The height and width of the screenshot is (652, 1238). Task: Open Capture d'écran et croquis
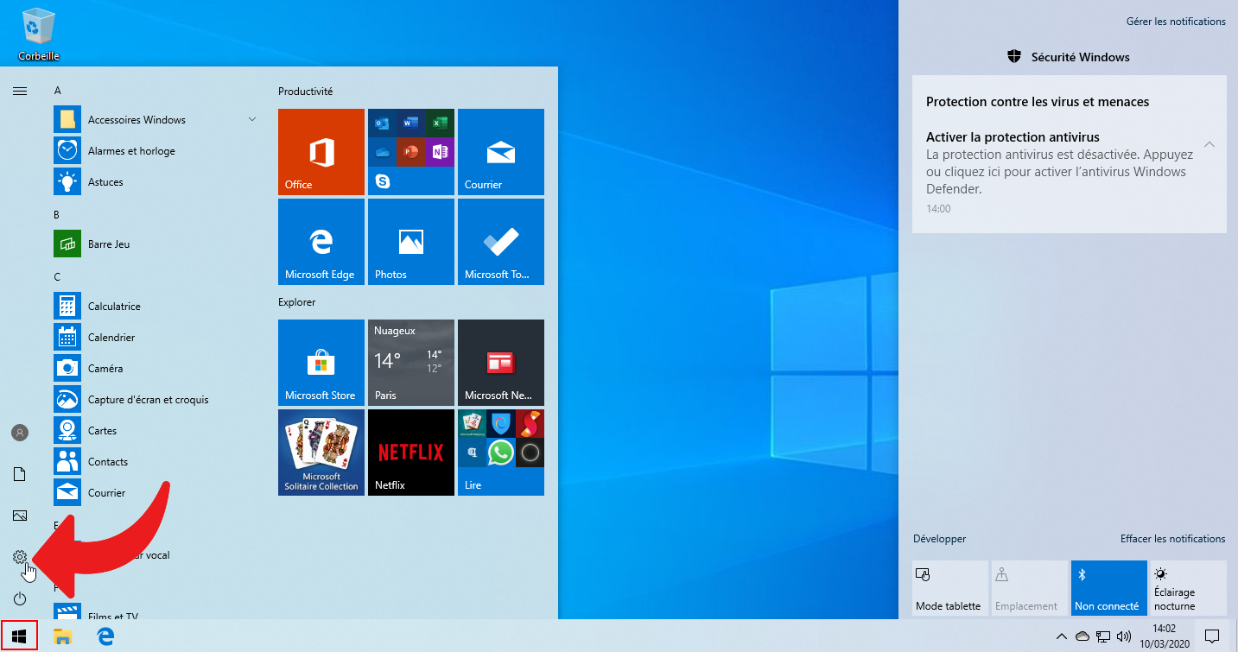coord(156,400)
